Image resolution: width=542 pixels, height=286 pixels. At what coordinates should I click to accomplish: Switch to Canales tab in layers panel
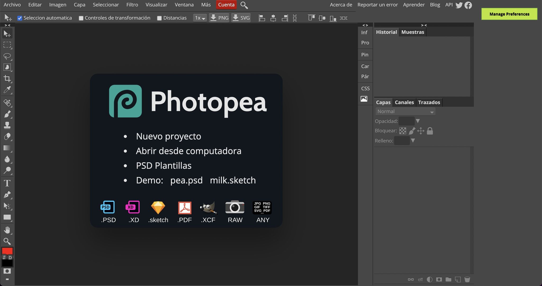click(404, 102)
